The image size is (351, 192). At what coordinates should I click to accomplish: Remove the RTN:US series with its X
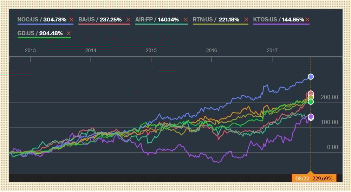pyautogui.click(x=246, y=20)
